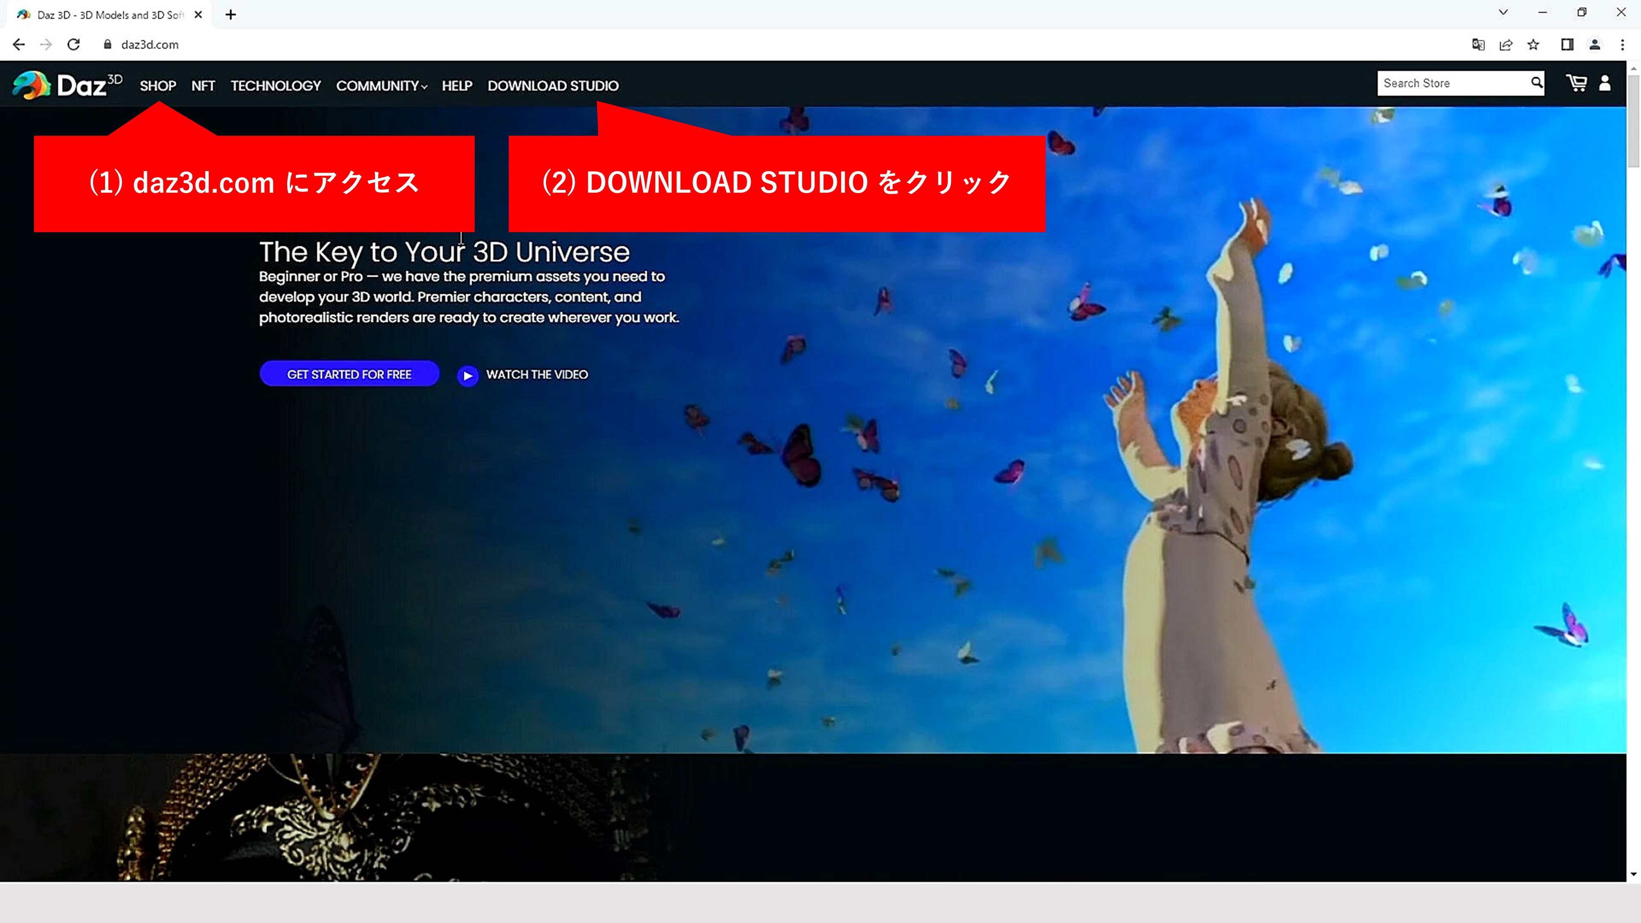Go back with browser back arrow
The image size is (1641, 923).
pos(18,45)
